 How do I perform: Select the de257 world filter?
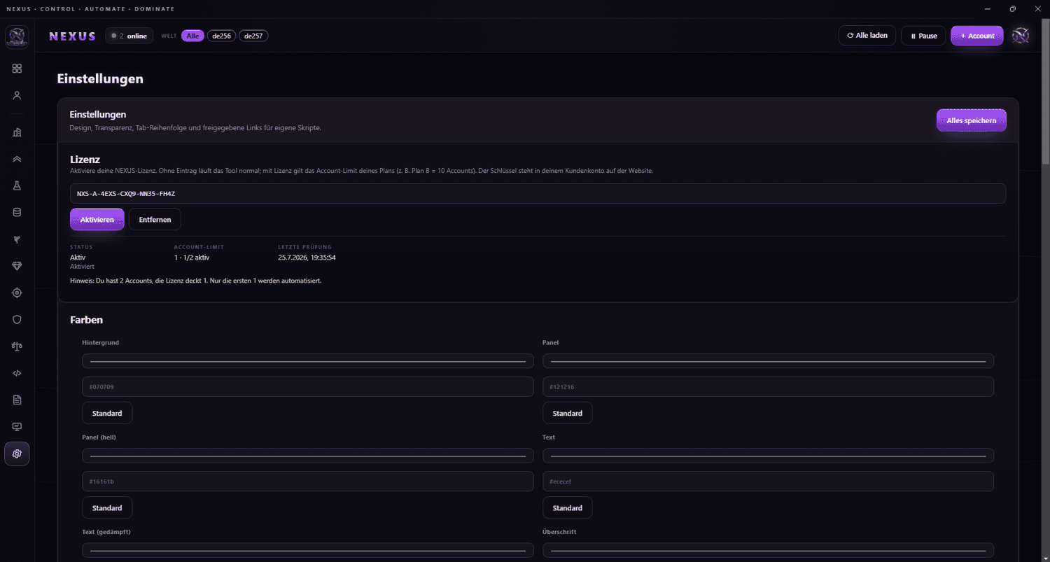coord(253,36)
